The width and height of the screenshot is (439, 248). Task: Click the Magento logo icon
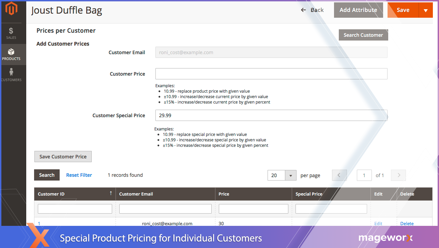(x=11, y=9)
